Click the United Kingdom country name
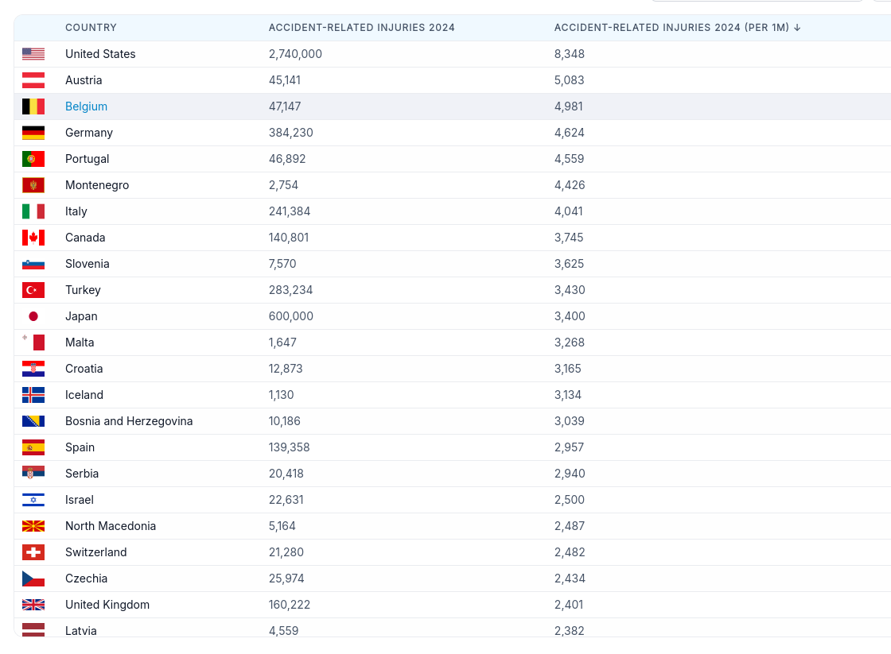 (x=107, y=605)
